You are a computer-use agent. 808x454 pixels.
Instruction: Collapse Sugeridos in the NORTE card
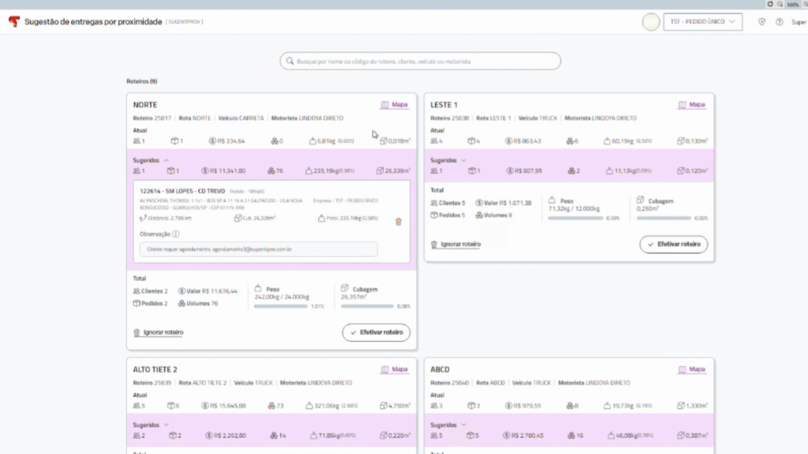point(166,160)
